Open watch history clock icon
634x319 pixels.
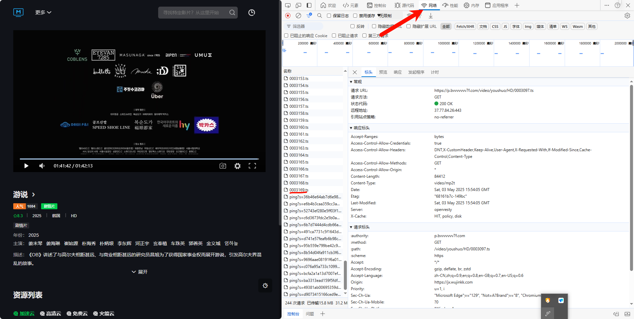pos(252,13)
